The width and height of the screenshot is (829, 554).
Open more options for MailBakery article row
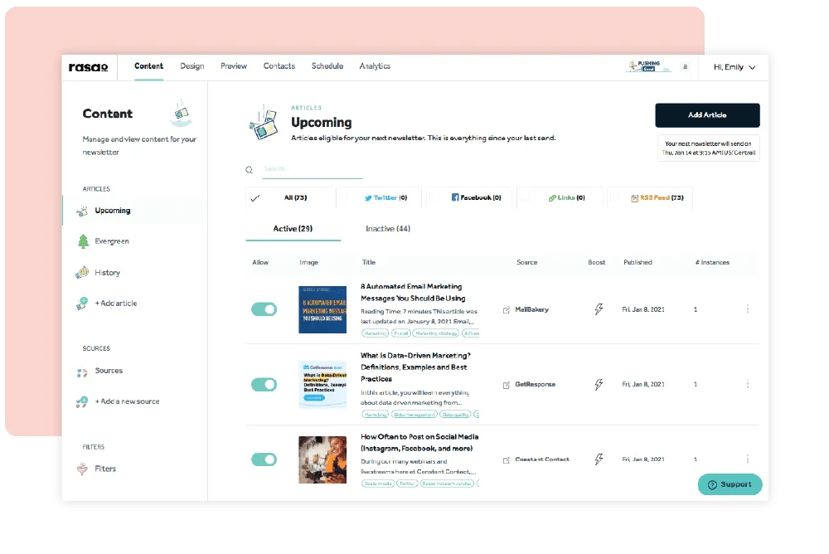(748, 309)
